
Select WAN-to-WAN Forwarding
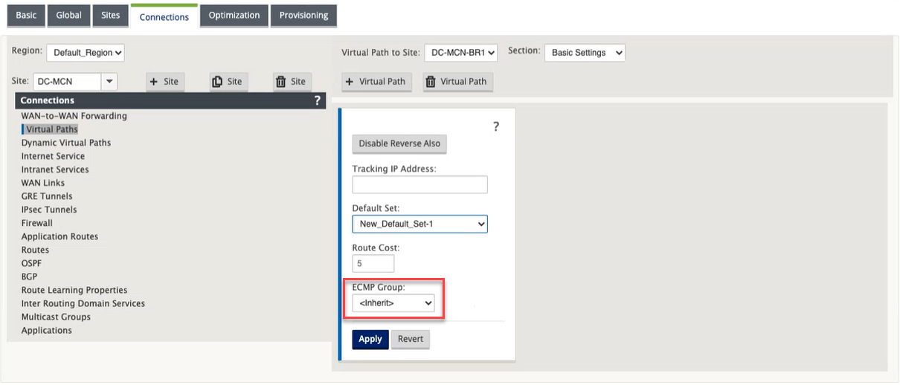pyautogui.click(x=74, y=116)
